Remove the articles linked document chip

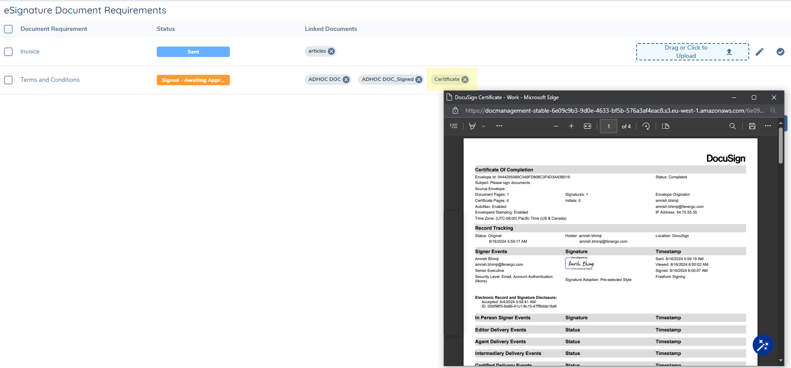[331, 51]
